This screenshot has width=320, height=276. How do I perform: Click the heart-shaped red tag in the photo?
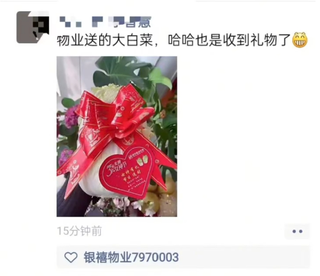[x=126, y=173]
